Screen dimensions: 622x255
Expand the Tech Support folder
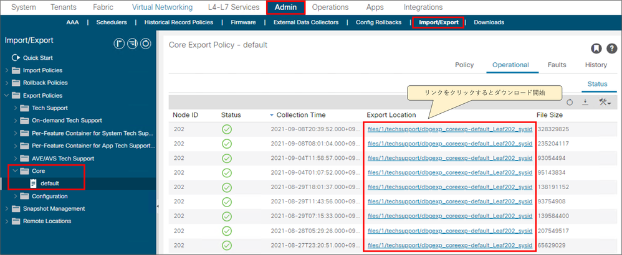click(x=16, y=108)
